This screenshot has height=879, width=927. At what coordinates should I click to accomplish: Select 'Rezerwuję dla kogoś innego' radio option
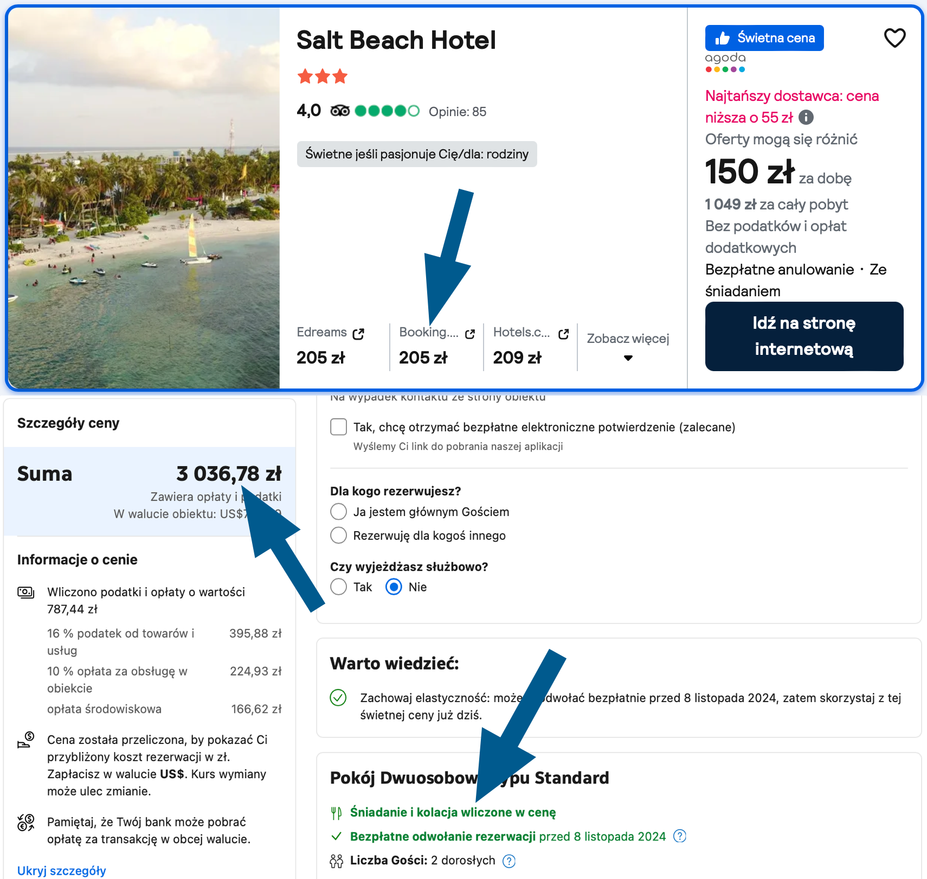339,536
